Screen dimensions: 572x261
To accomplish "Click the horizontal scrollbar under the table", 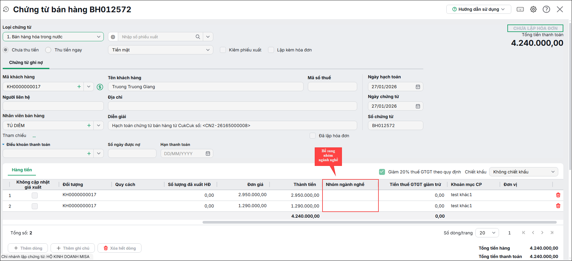I will [x=379, y=222].
